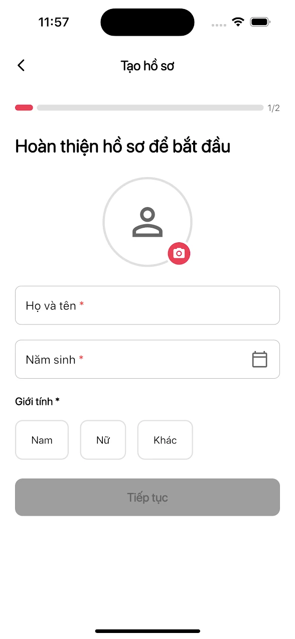Tap the Tạo hồ sơ header title
The height and width of the screenshot is (639, 295).
point(147,65)
